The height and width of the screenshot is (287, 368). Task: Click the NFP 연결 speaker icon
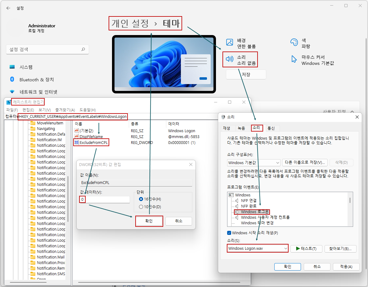[237, 201]
